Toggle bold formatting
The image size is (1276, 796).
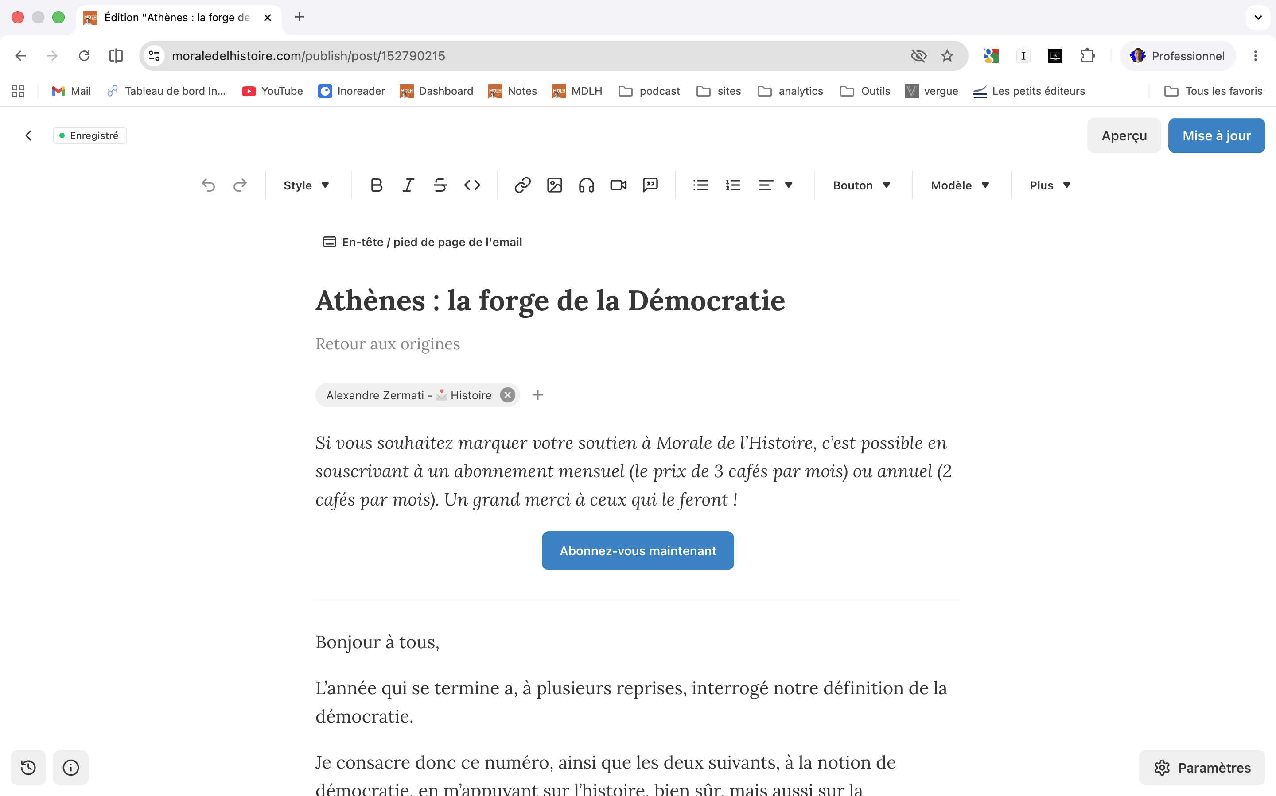pos(376,185)
